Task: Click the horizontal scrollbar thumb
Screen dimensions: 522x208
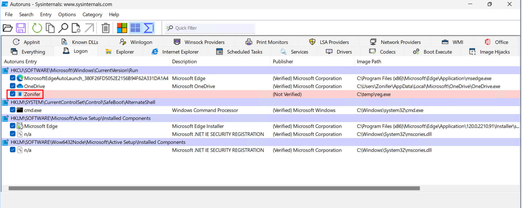Action: pyautogui.click(x=214, y=188)
